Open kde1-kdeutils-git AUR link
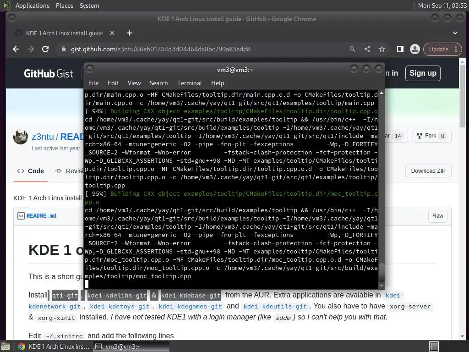The width and height of the screenshot is (469, 352). coord(275,307)
